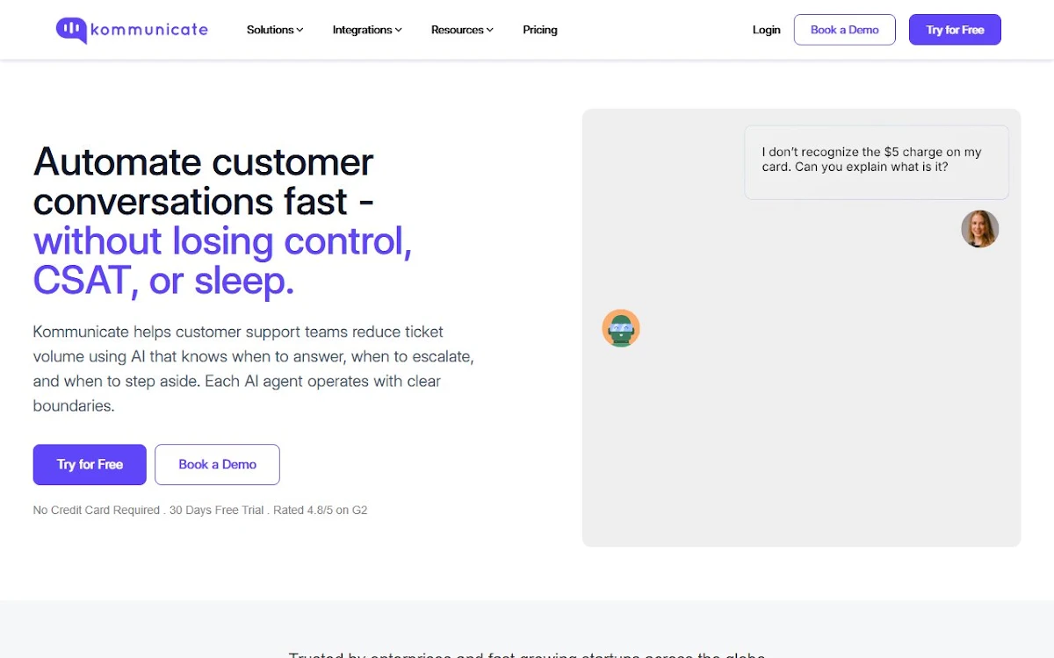Click the Kommunicate chat bubble logo icon

tap(72, 30)
